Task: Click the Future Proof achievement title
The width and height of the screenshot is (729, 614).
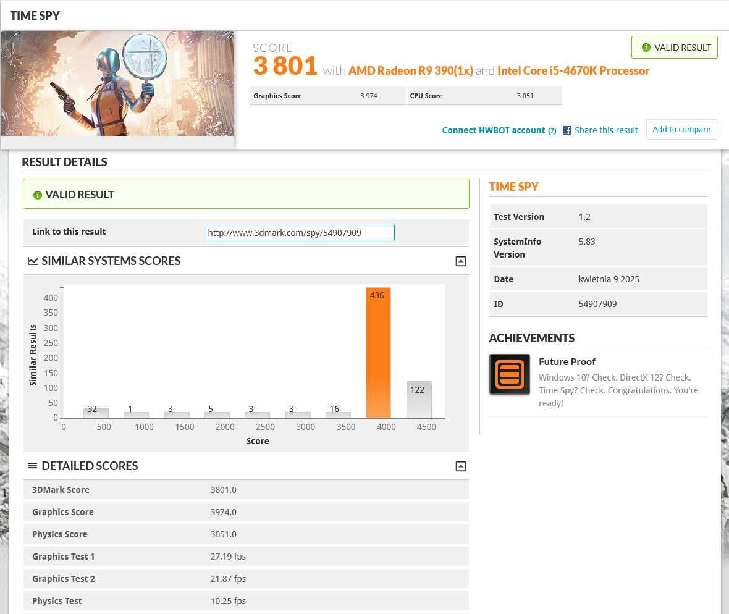Action: pos(567,361)
